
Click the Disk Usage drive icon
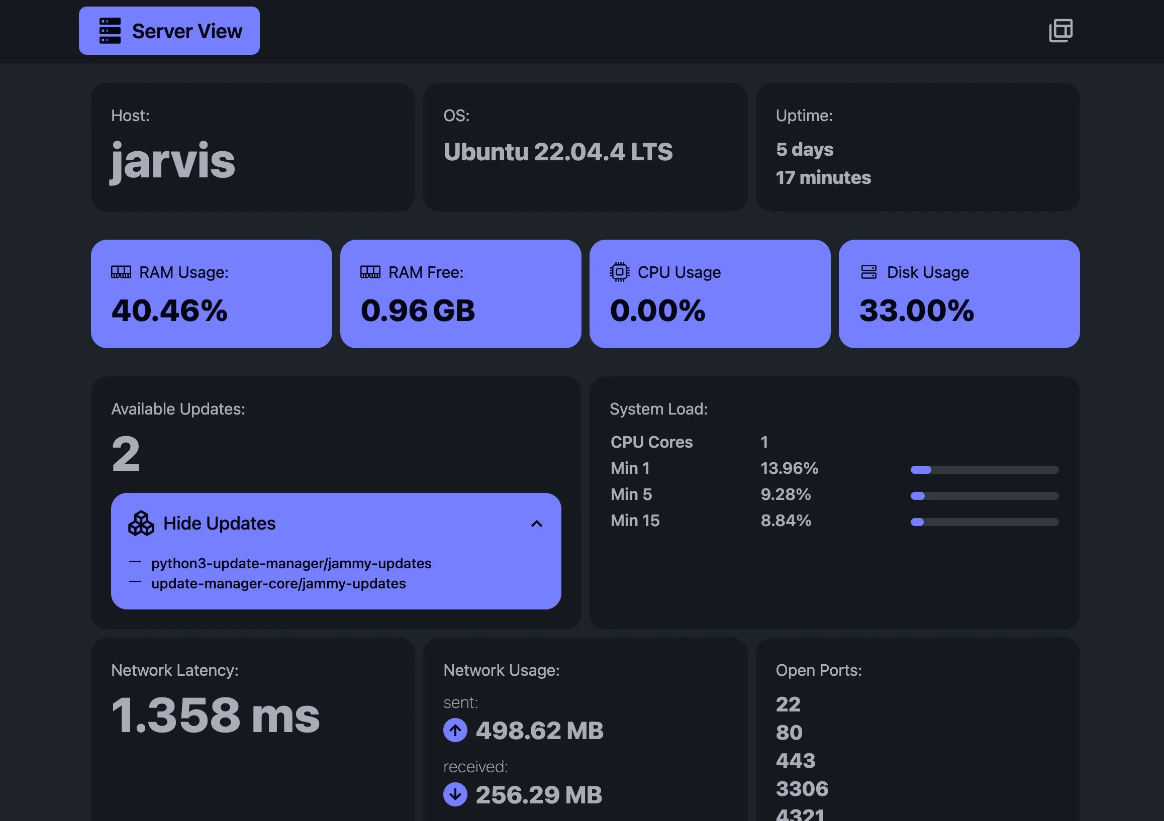coord(869,272)
